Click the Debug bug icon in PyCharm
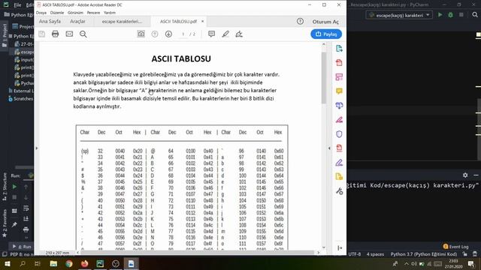Image resolution: width=481 pixels, height=270 pixels. (450, 15)
